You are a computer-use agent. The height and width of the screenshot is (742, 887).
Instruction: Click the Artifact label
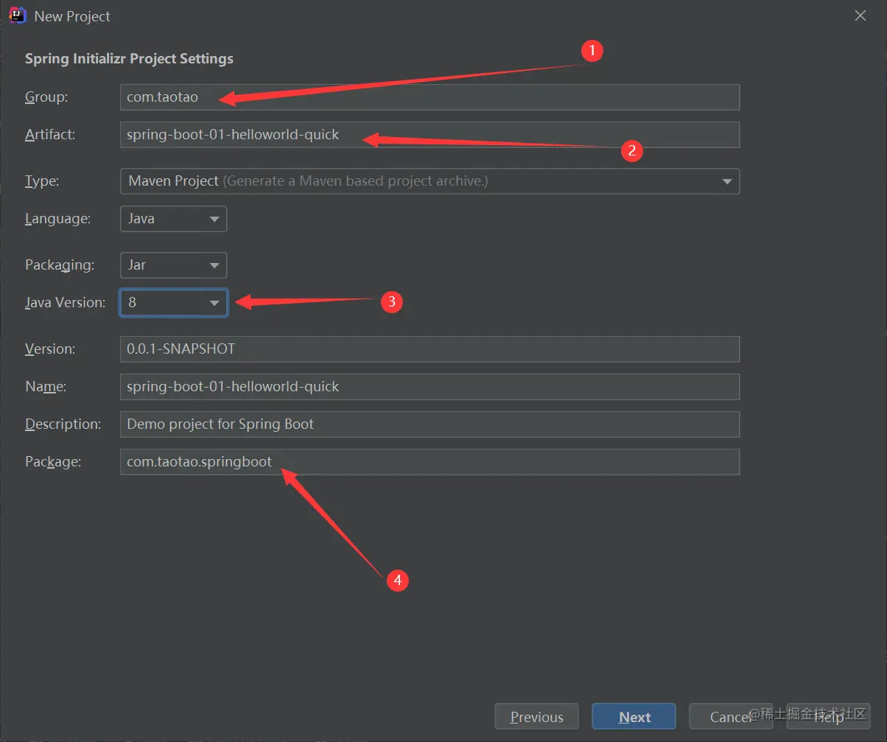pos(50,135)
